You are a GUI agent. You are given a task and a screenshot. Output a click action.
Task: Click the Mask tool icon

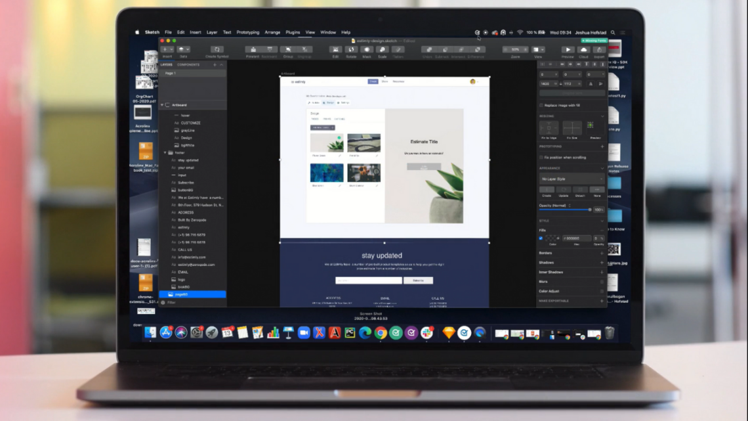tap(367, 49)
